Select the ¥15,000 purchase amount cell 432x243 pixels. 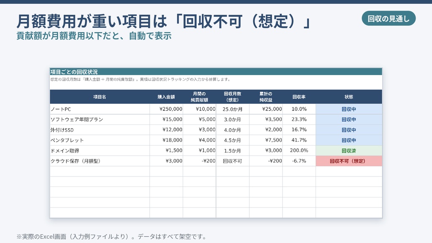[x=166, y=119]
